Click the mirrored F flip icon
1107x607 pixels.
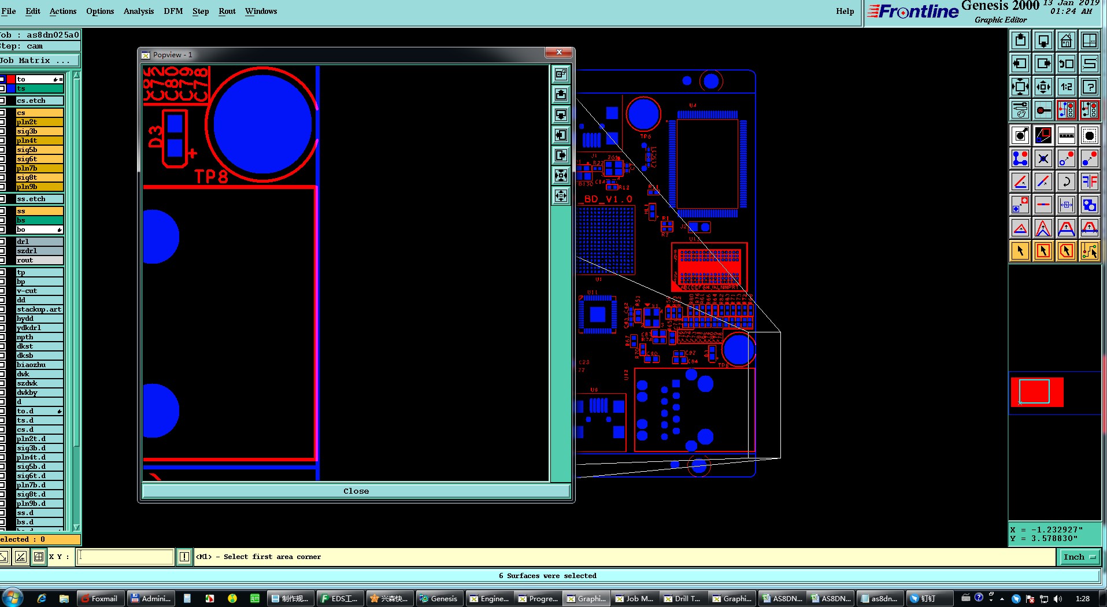click(x=1090, y=182)
